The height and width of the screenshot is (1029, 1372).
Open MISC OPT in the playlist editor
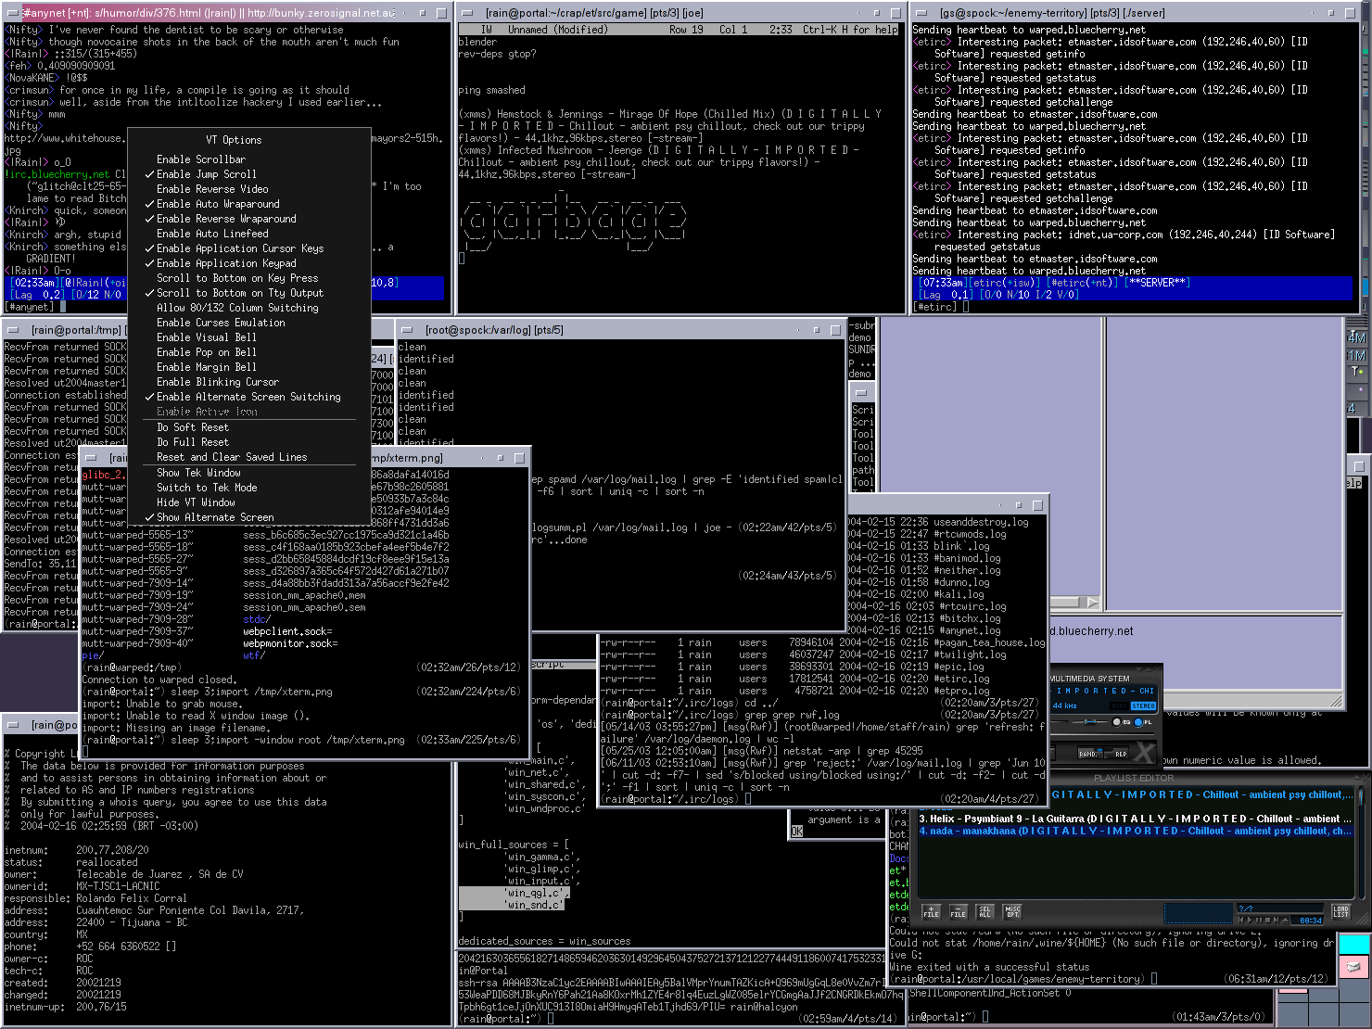1012,912
